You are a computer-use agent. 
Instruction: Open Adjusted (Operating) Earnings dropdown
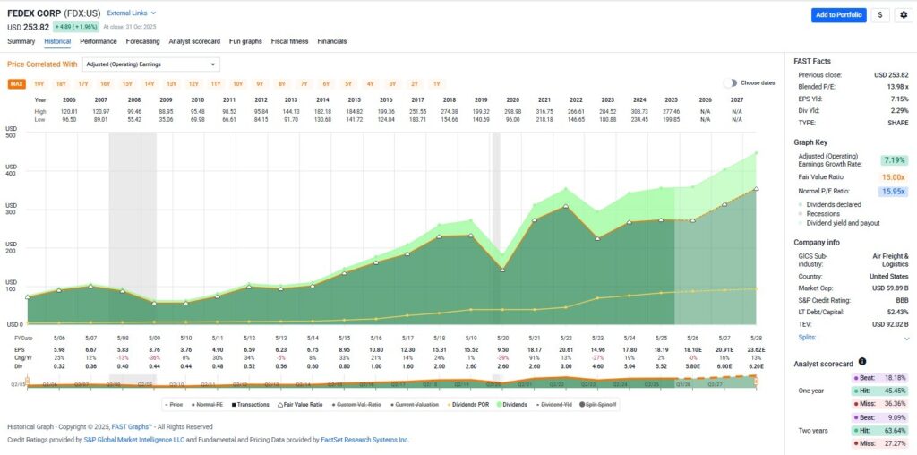(150, 64)
